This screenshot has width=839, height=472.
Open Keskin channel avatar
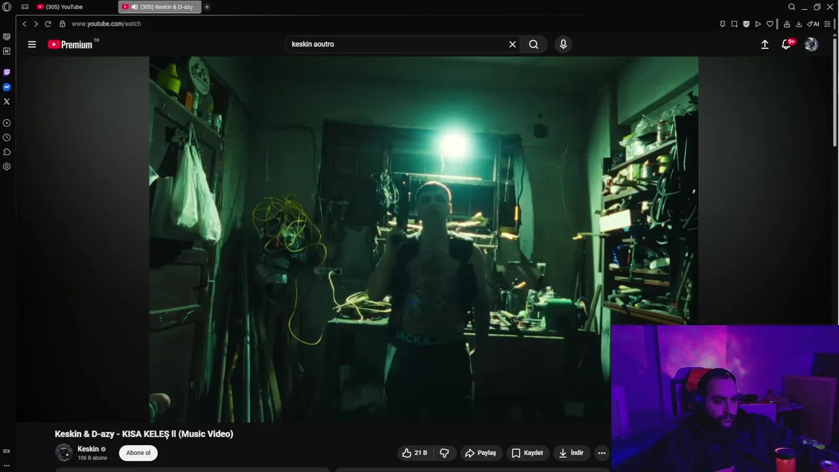64,452
